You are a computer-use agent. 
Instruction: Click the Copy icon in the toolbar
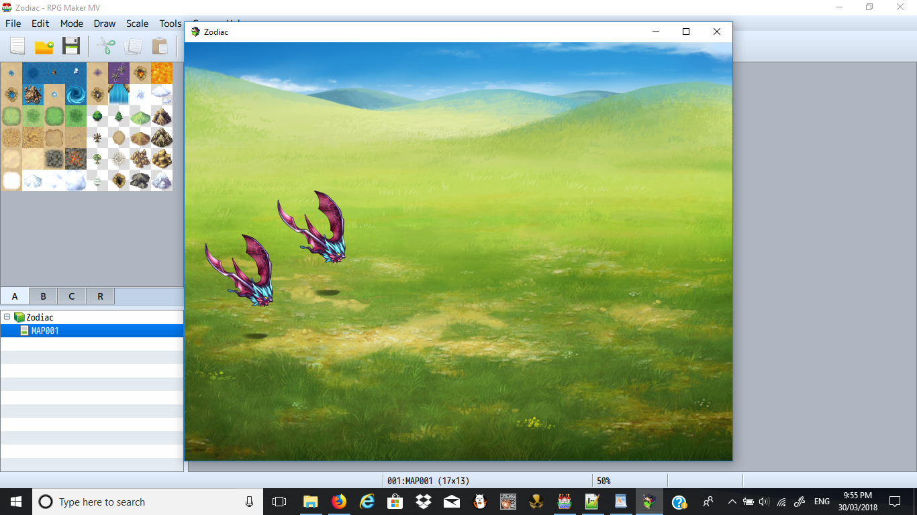(x=133, y=46)
